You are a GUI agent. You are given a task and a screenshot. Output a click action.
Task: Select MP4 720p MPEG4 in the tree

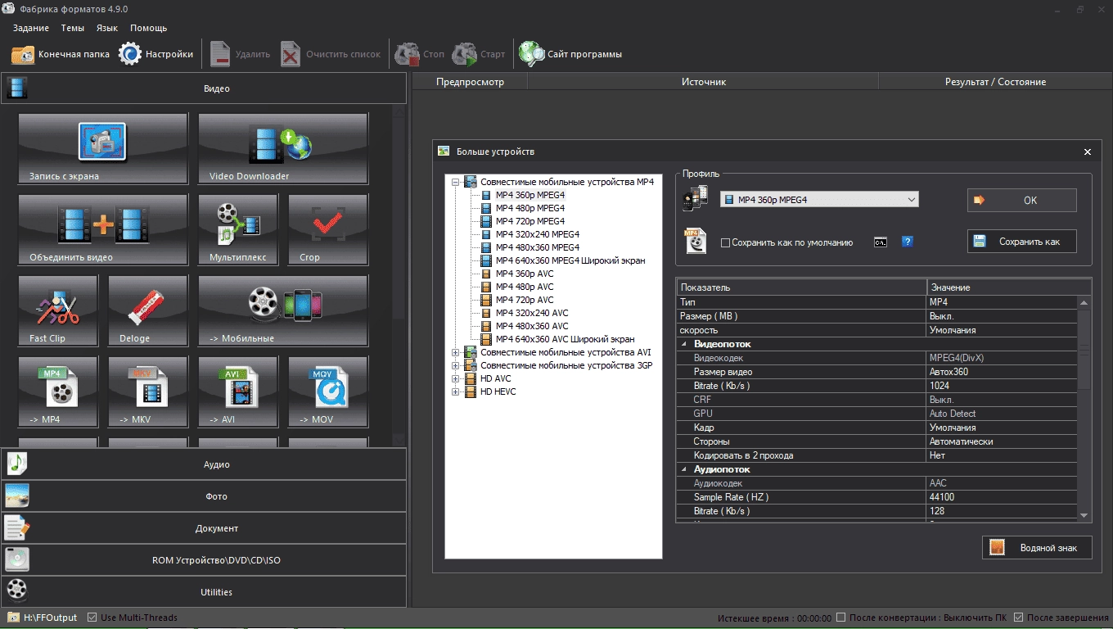tap(529, 221)
